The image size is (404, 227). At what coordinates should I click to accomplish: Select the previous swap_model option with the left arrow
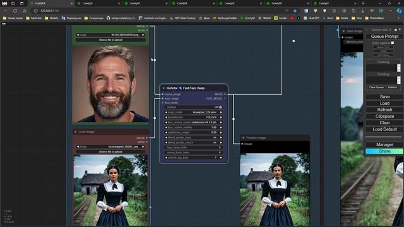coord(166,112)
